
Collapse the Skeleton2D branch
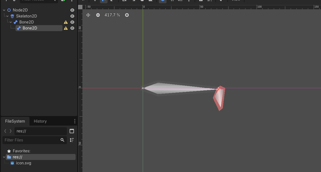pos(7,16)
